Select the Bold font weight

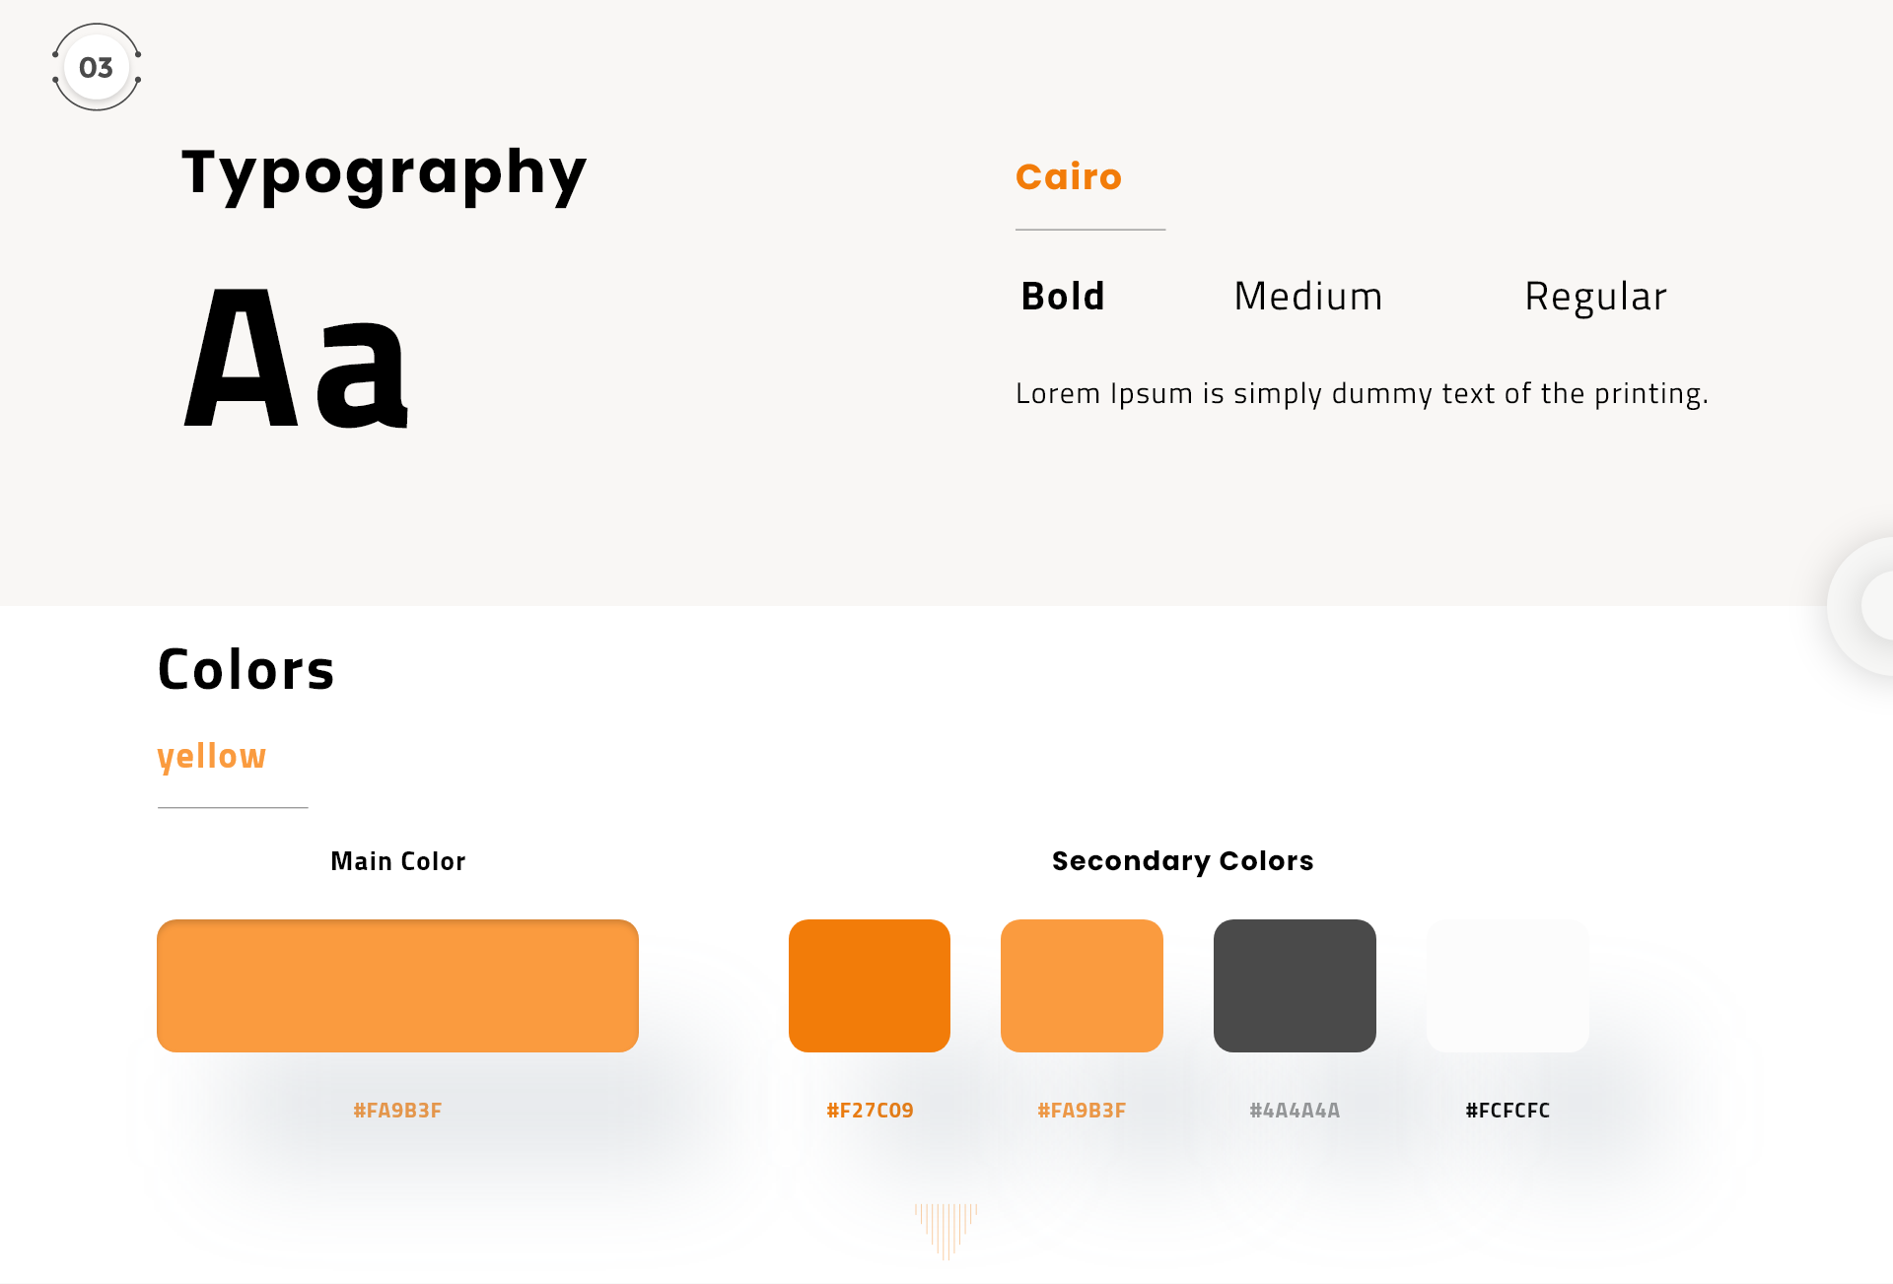coord(1063,297)
